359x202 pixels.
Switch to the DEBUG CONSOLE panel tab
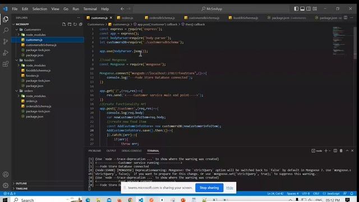coord(131,151)
